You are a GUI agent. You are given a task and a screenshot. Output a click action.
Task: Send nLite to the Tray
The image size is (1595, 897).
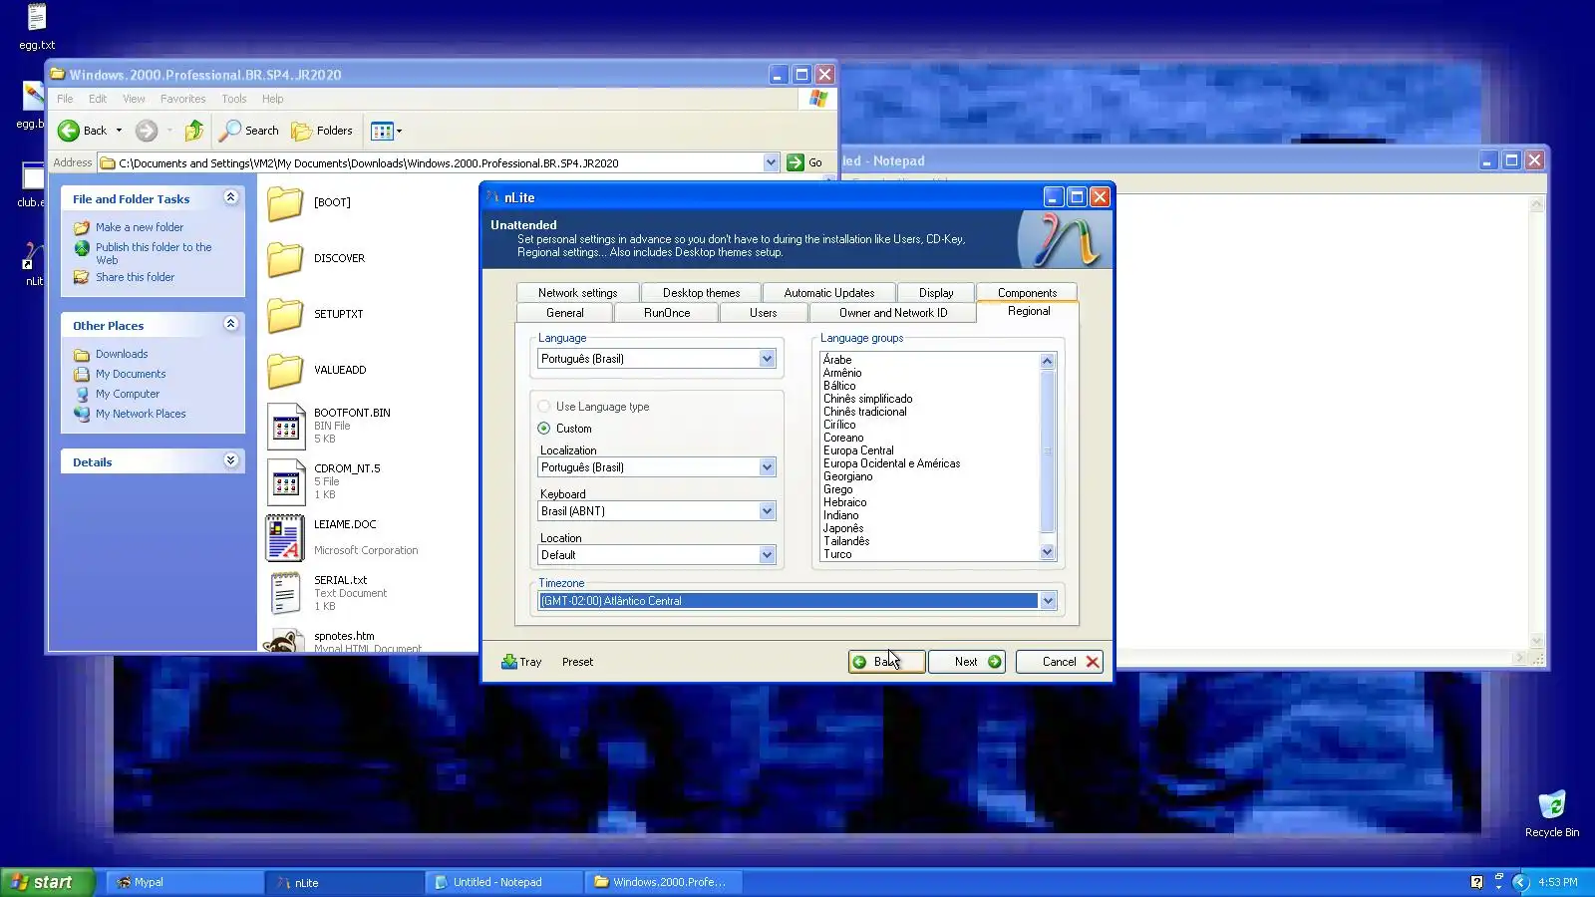521,662
